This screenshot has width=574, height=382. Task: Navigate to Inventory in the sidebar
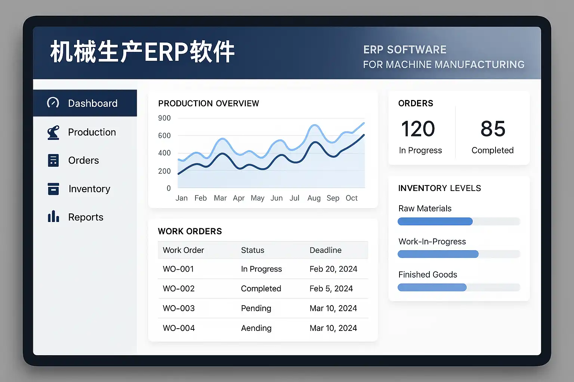(x=85, y=189)
